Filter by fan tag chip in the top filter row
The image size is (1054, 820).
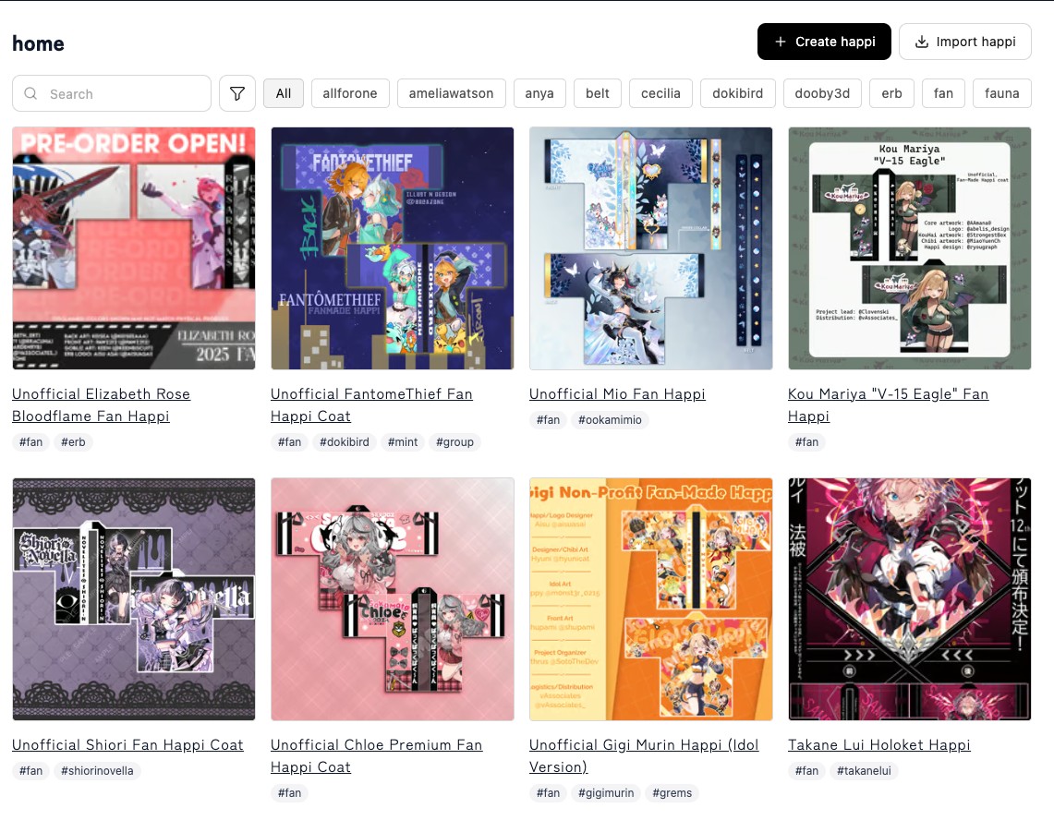(944, 93)
